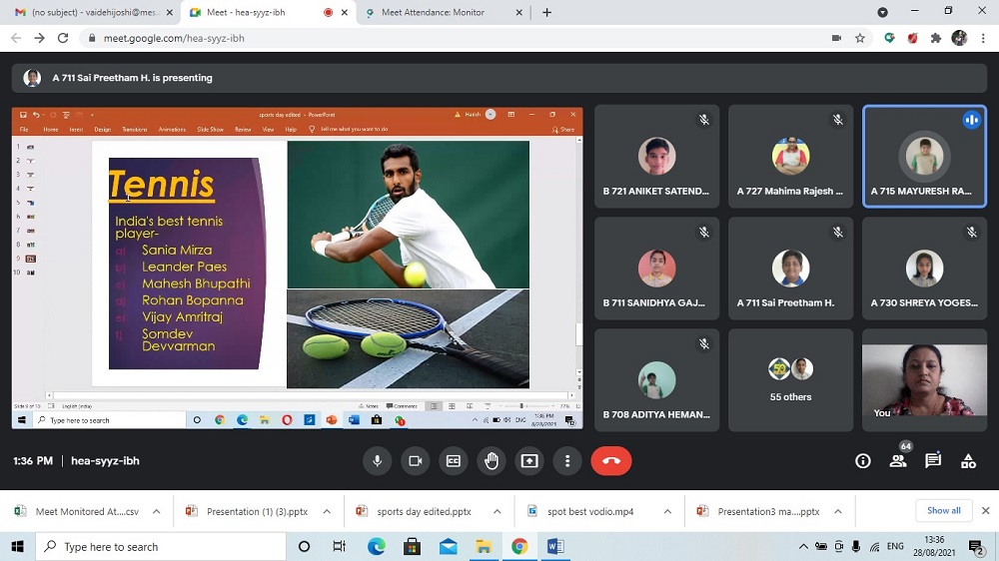Open the activities panel

tap(968, 461)
